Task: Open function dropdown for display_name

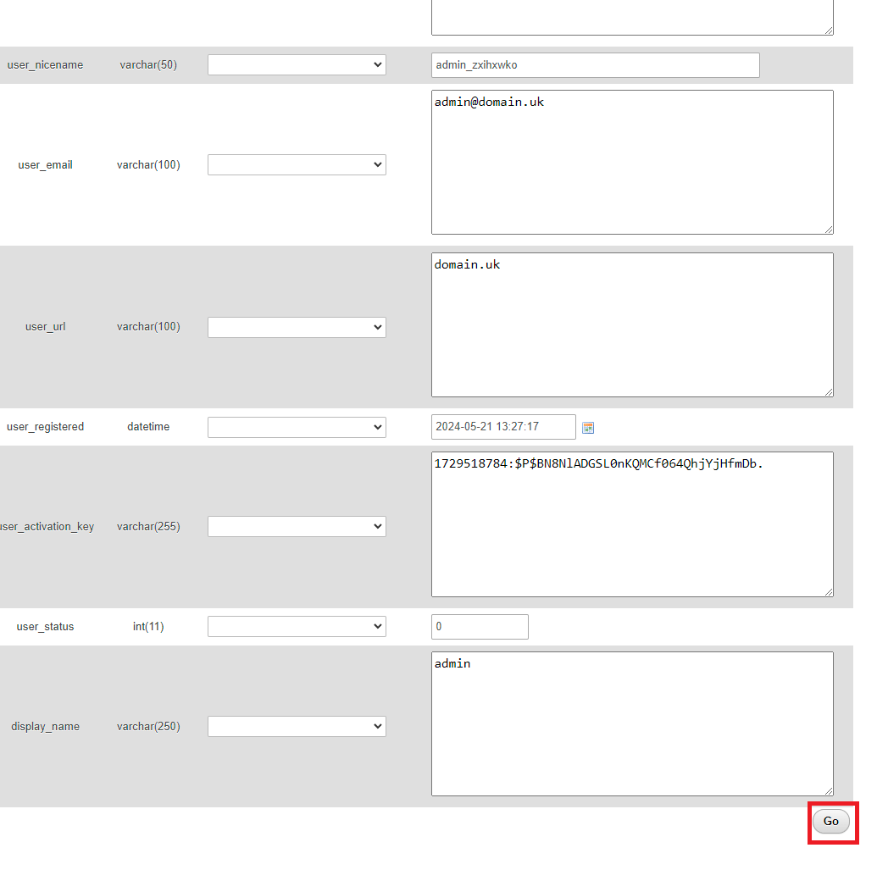Action: point(297,726)
